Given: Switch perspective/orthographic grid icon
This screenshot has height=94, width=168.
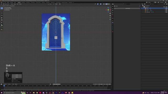Looking at the screenshot, I should point(110,19).
